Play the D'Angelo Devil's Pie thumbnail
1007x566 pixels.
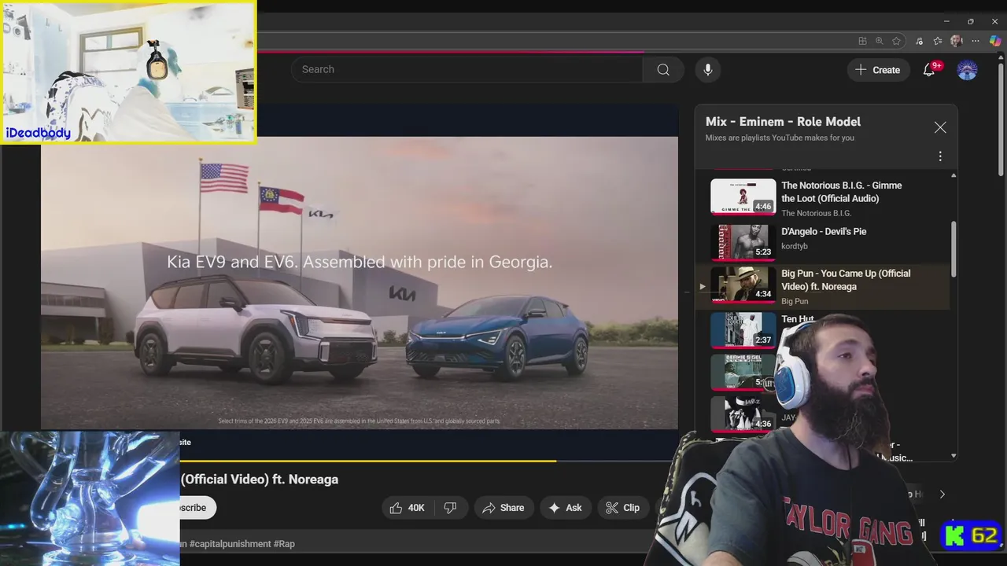[743, 242]
